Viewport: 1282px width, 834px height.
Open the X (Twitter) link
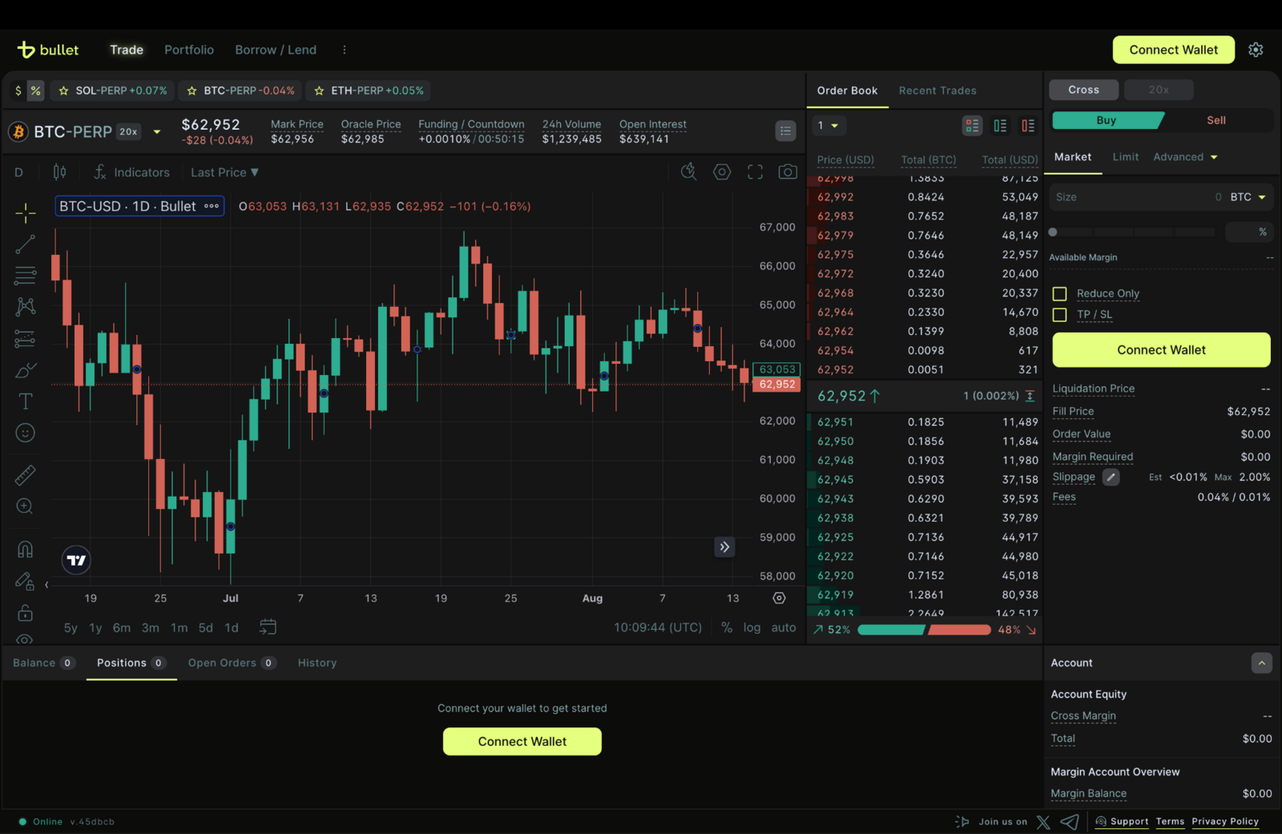click(1043, 822)
